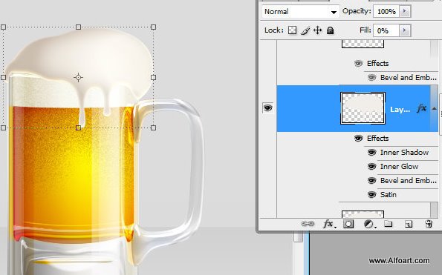Click the layer thumbnail above the selected layer
The height and width of the screenshot is (275, 442).
click(363, 44)
